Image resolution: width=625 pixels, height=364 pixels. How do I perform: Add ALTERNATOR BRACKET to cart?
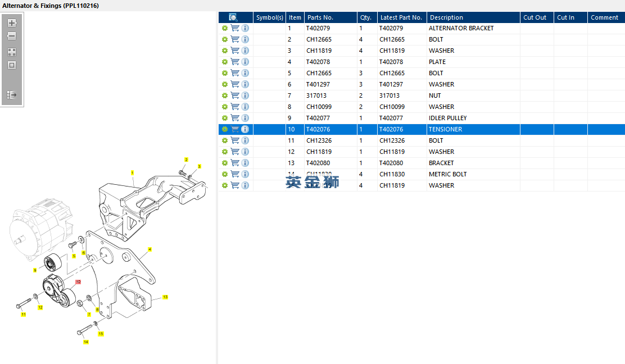click(x=235, y=28)
